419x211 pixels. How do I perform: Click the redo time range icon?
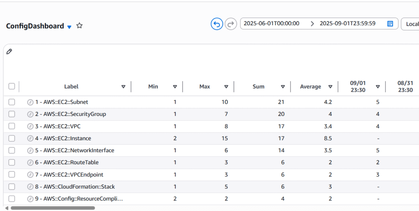coord(231,24)
